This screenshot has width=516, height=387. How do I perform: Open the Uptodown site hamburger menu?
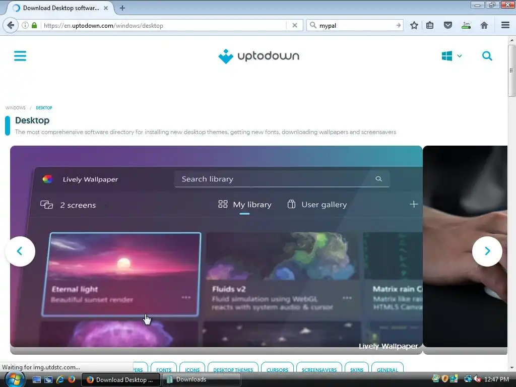pyautogui.click(x=20, y=56)
